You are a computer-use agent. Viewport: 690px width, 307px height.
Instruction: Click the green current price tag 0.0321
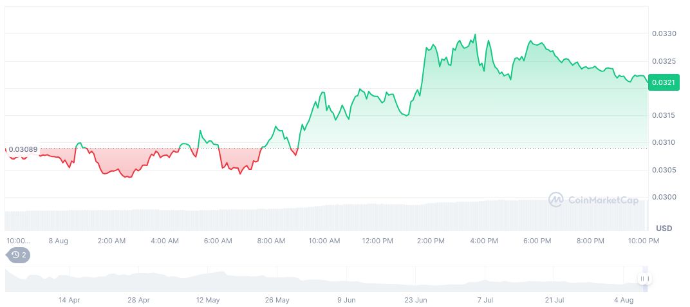tap(663, 82)
